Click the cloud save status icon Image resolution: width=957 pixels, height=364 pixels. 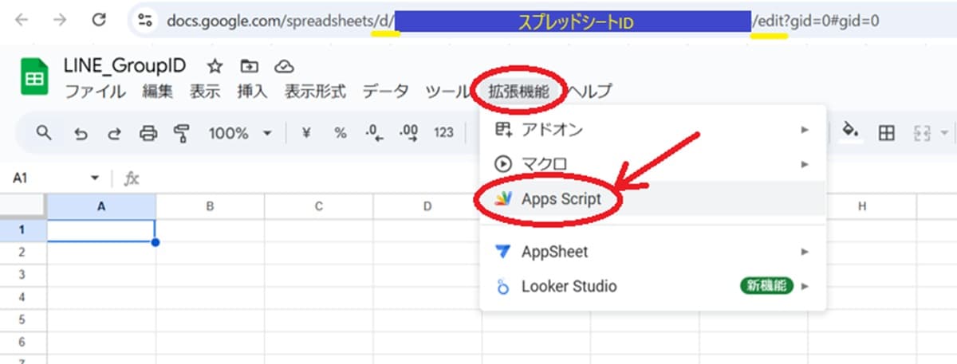click(284, 65)
